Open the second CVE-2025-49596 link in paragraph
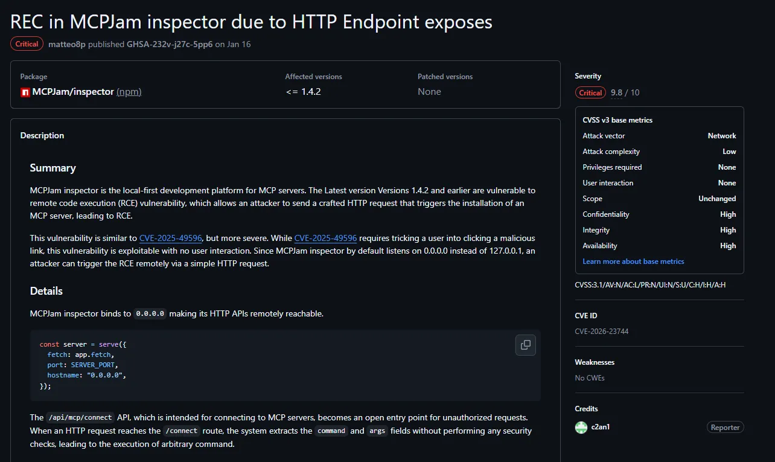The image size is (775, 462). pos(325,238)
